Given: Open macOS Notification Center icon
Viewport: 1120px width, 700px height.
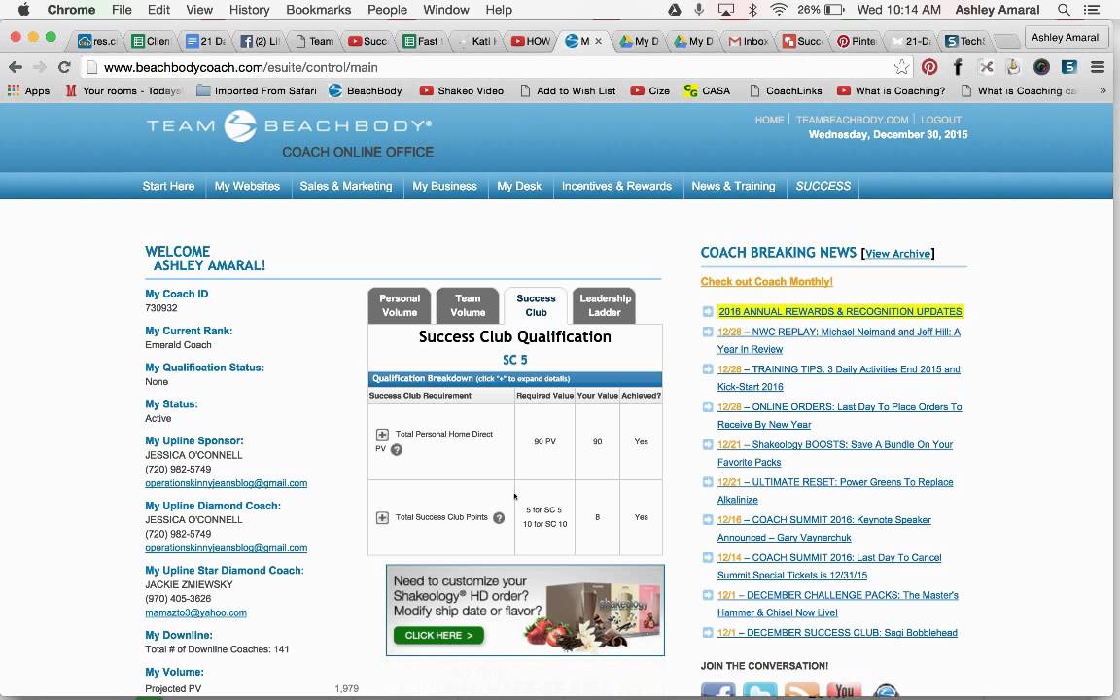Looking at the screenshot, I should pyautogui.click(x=1092, y=10).
